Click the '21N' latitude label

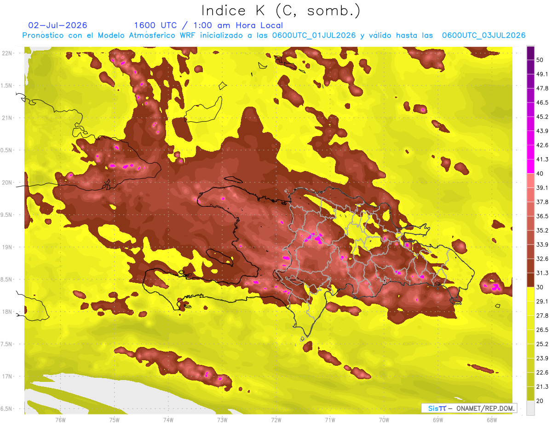pyautogui.click(x=6, y=118)
